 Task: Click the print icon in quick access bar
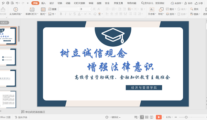pos(8,3)
